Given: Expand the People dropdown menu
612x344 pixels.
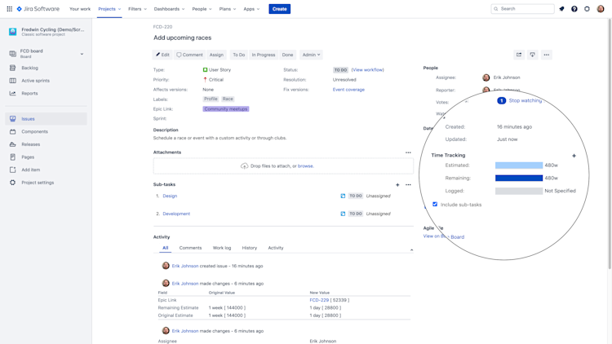Looking at the screenshot, I should 202,9.
